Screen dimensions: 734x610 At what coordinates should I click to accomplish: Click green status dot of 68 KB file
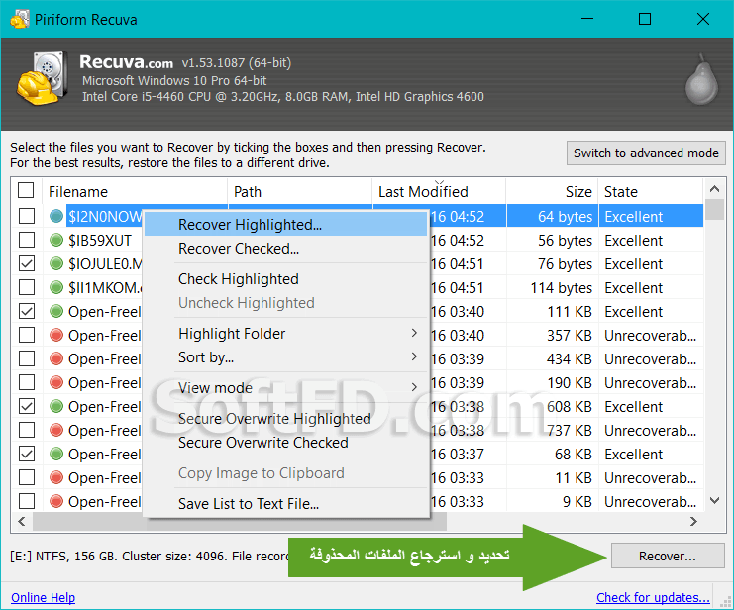tap(56, 455)
